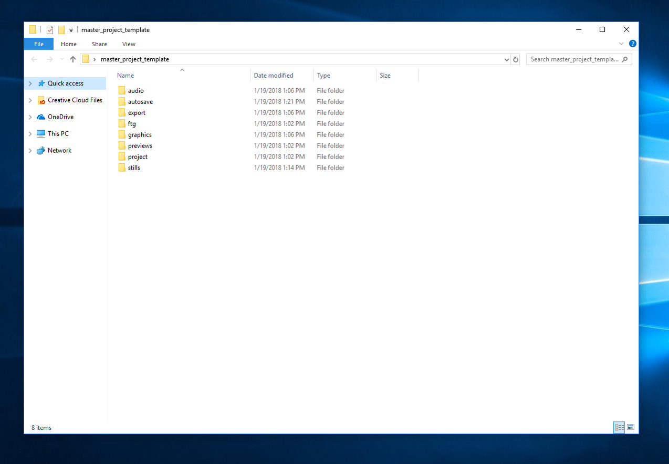Click the search magnifier icon
The width and height of the screenshot is (669, 464).
[x=624, y=59]
